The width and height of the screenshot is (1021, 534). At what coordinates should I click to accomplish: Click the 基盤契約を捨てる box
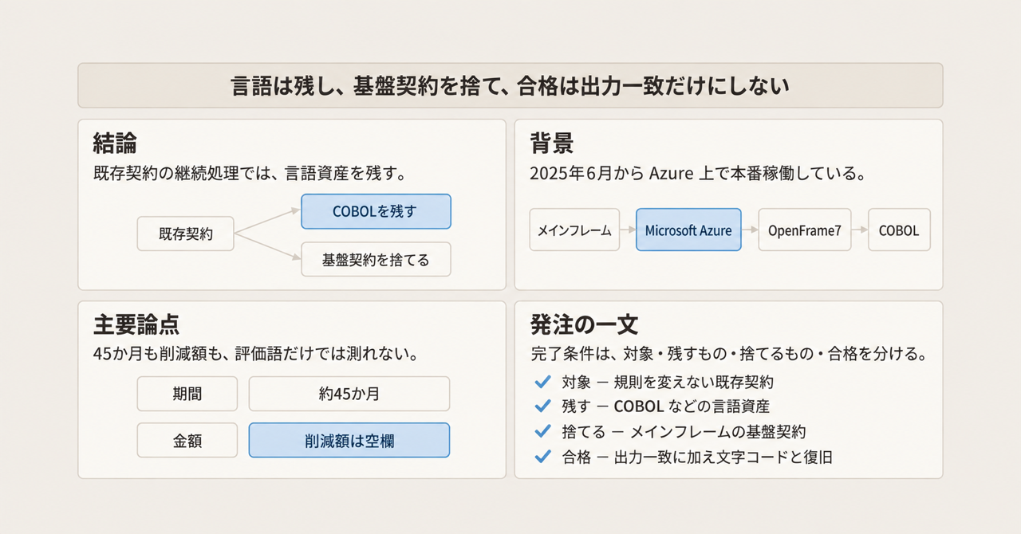point(376,259)
